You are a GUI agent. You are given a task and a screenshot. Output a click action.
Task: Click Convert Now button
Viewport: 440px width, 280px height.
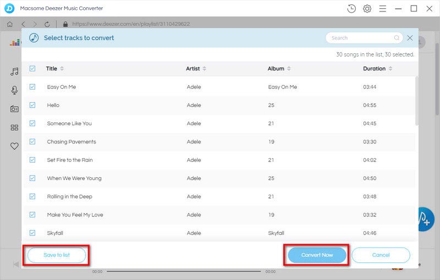317,255
